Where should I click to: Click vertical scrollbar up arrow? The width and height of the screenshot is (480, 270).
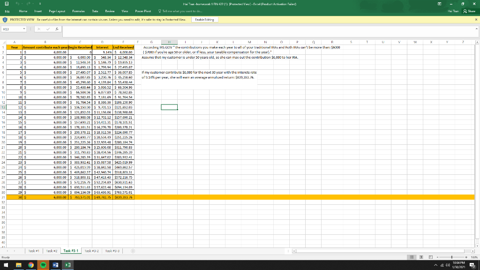coord(477,42)
